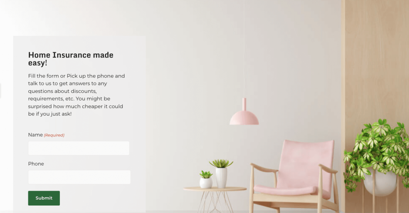Select the Name field label
The image size is (409, 213).
tap(35, 135)
